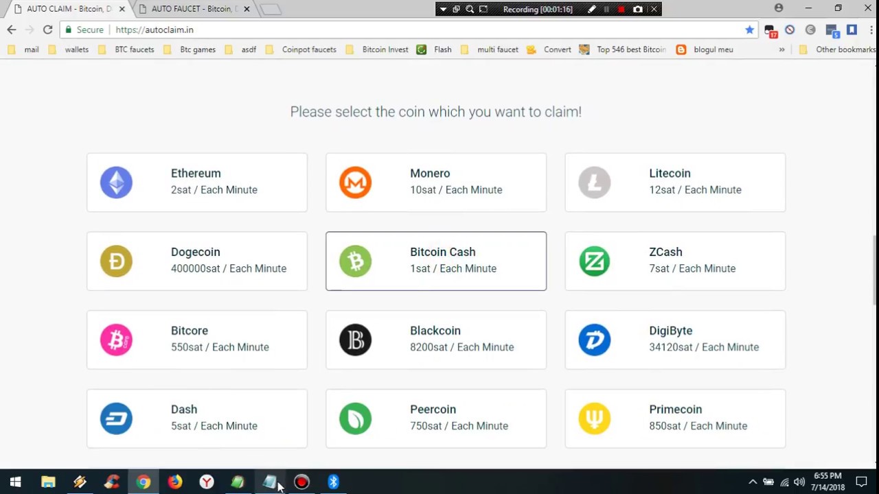Screen dimensions: 879x494
Task: Open the Coinpot faucets bookmarks folder
Action: click(x=301, y=49)
